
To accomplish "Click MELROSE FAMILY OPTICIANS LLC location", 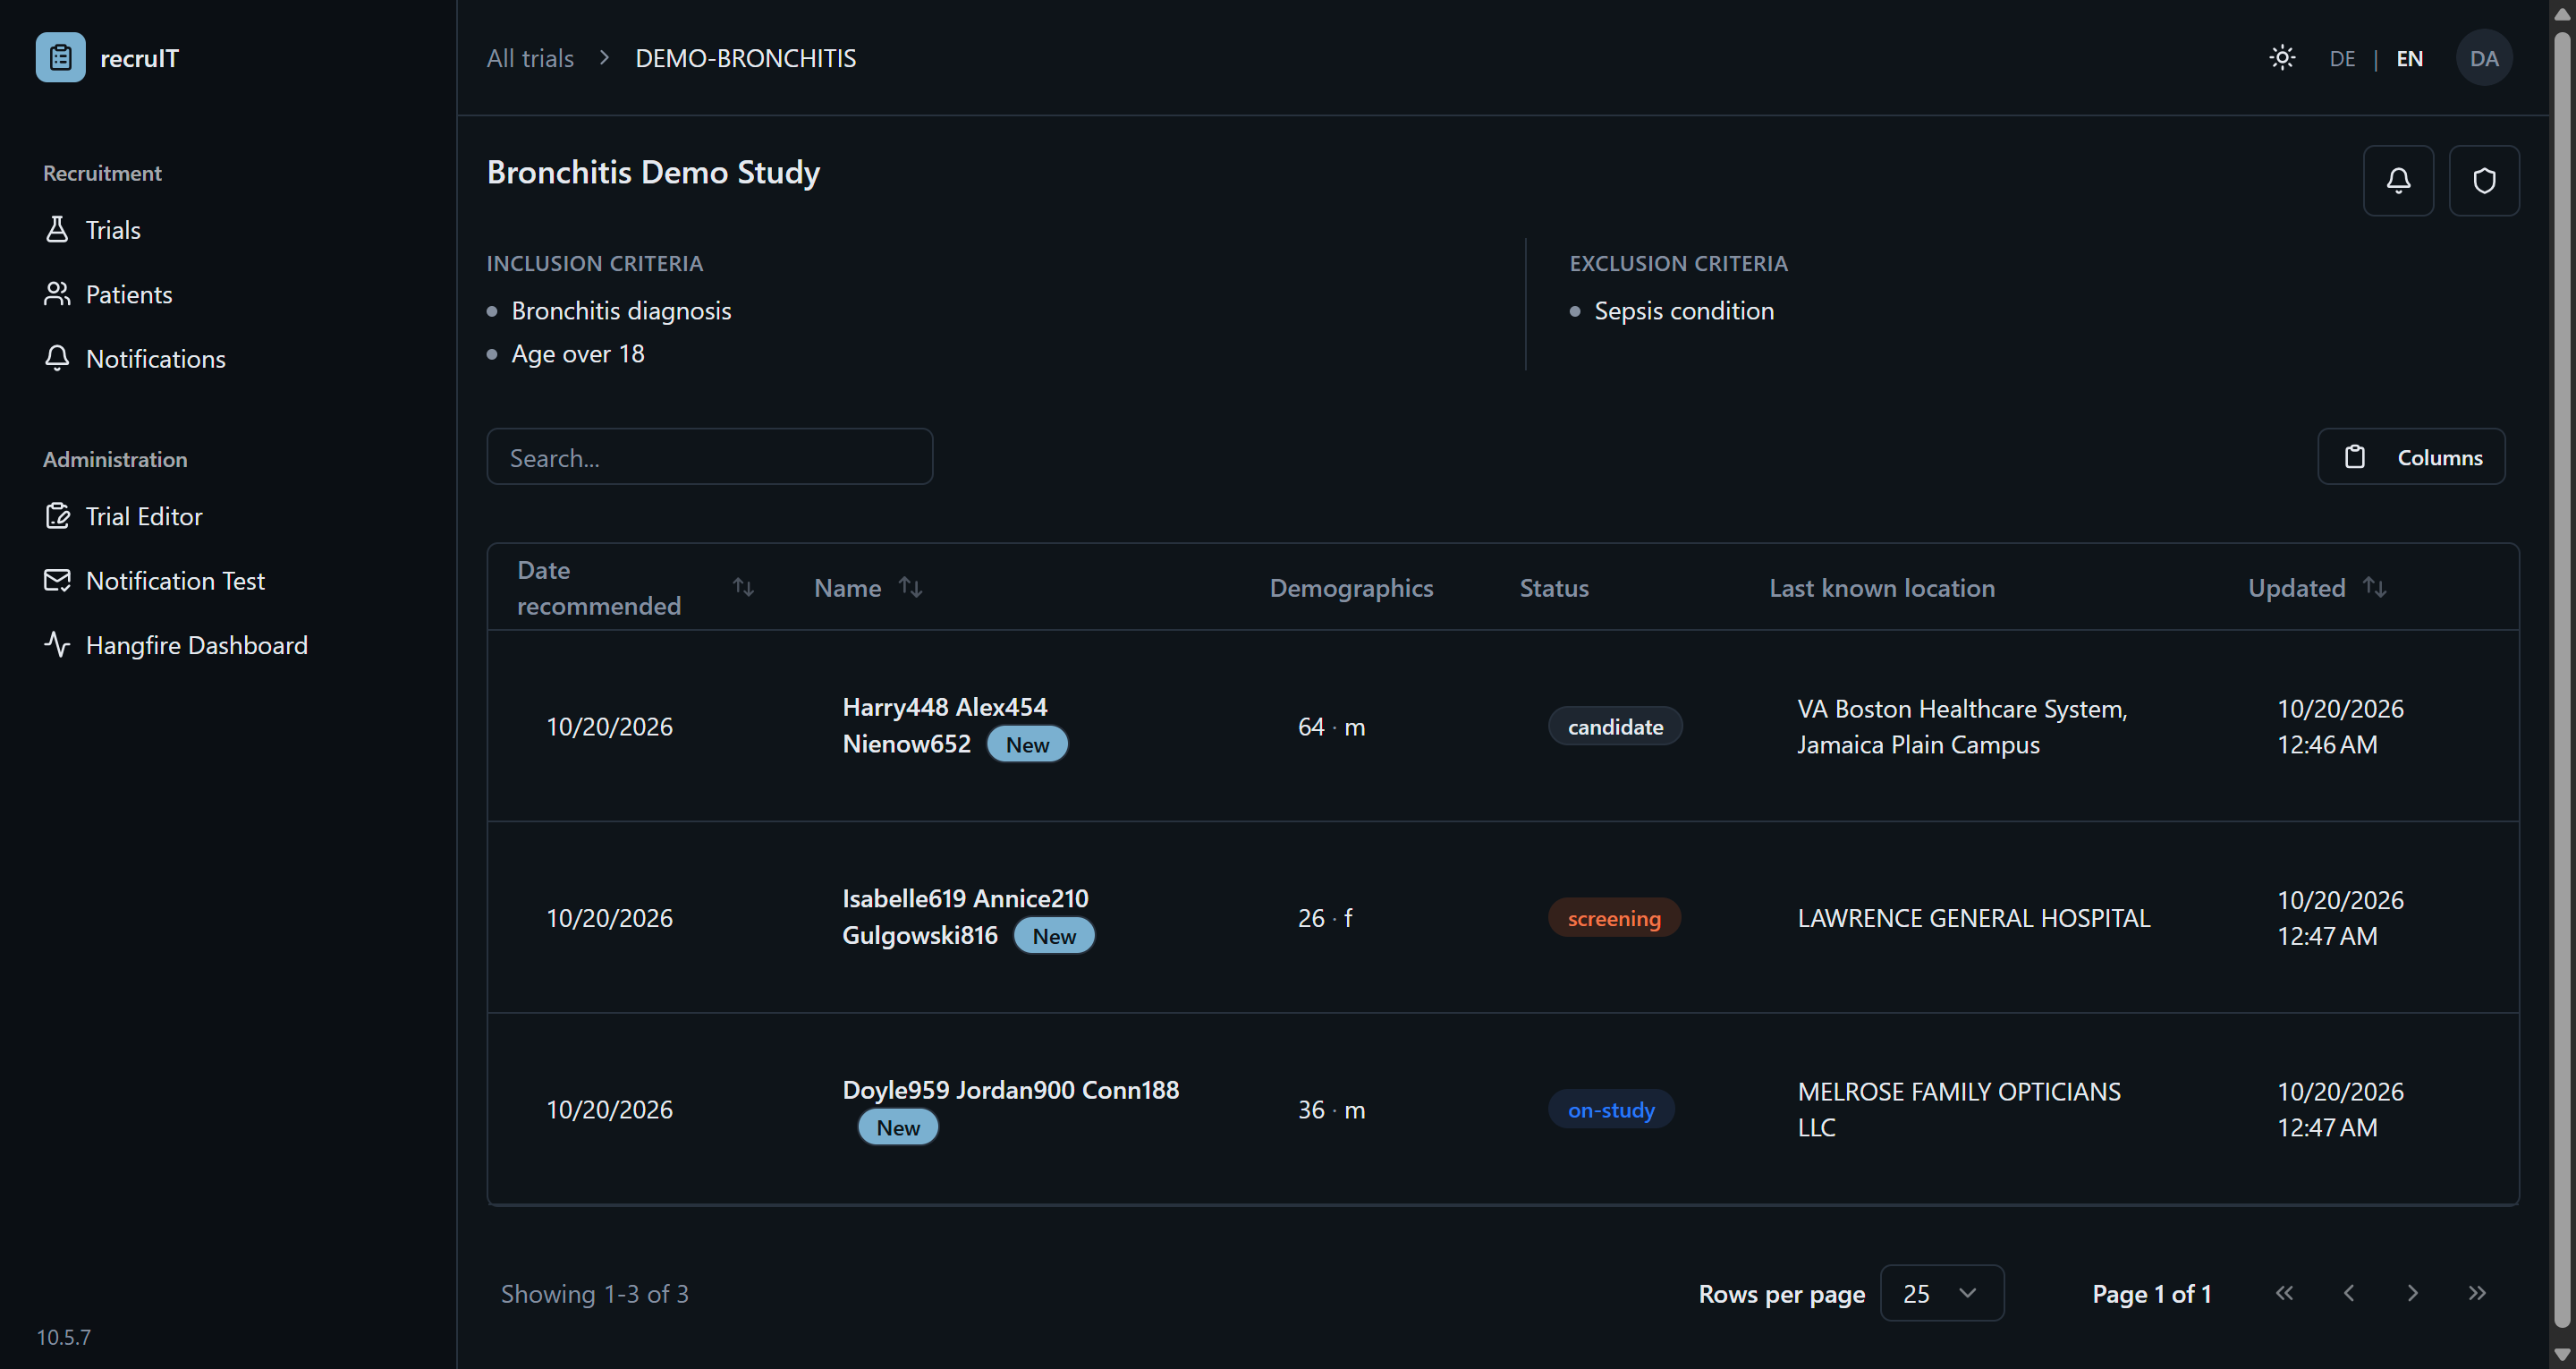I will [1959, 1109].
